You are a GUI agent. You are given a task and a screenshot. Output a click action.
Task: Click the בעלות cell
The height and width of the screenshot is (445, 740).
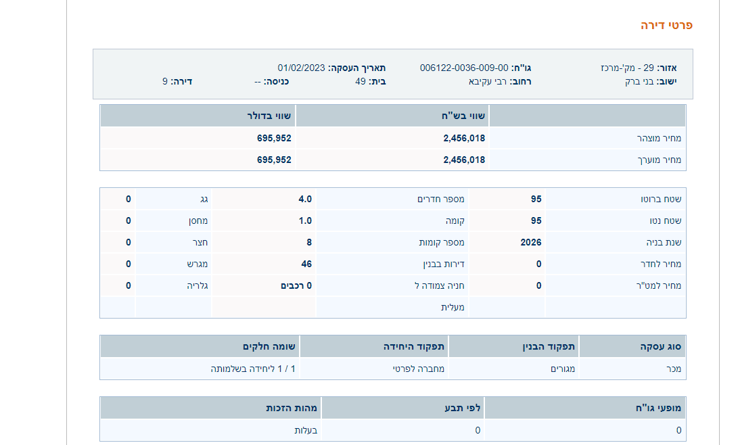click(306, 430)
